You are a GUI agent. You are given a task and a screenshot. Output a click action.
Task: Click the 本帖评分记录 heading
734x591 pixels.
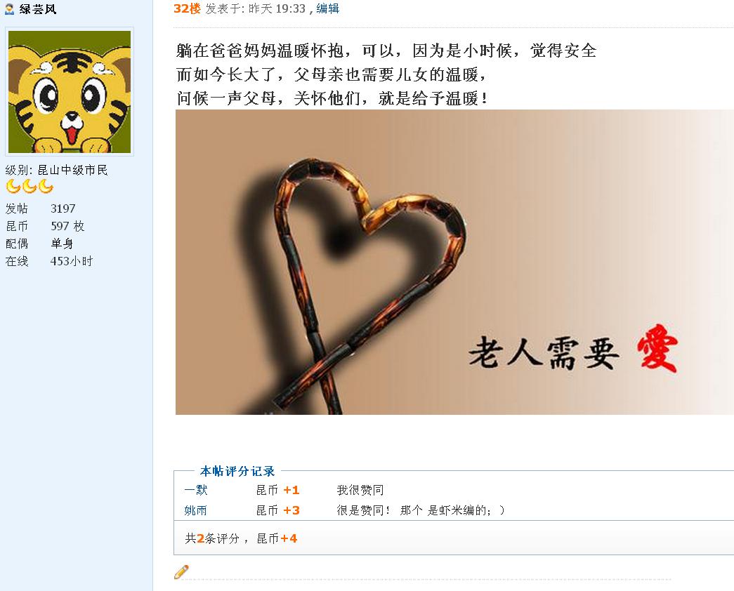pyautogui.click(x=237, y=471)
